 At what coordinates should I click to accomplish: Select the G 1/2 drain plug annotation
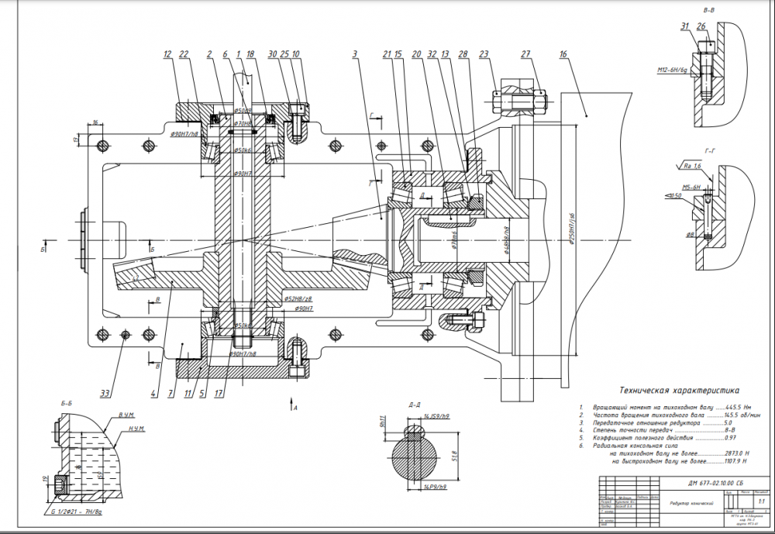point(76,512)
